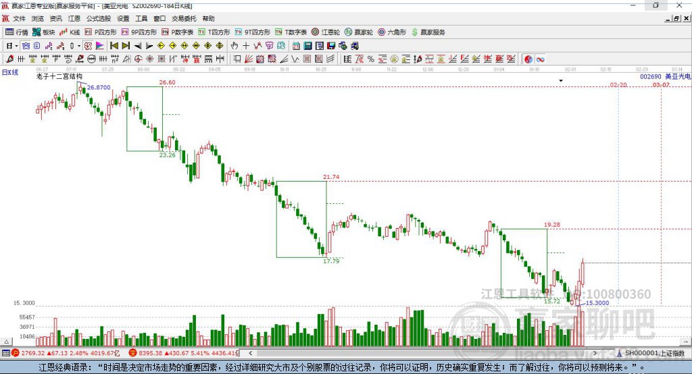Click the SH000001 上证指数 status entry
Image resolution: width=692 pixels, height=374 pixels.
(651, 353)
